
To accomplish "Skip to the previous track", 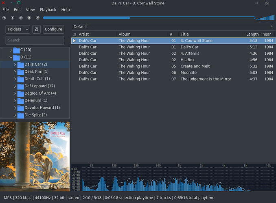I will [x=29, y=18].
